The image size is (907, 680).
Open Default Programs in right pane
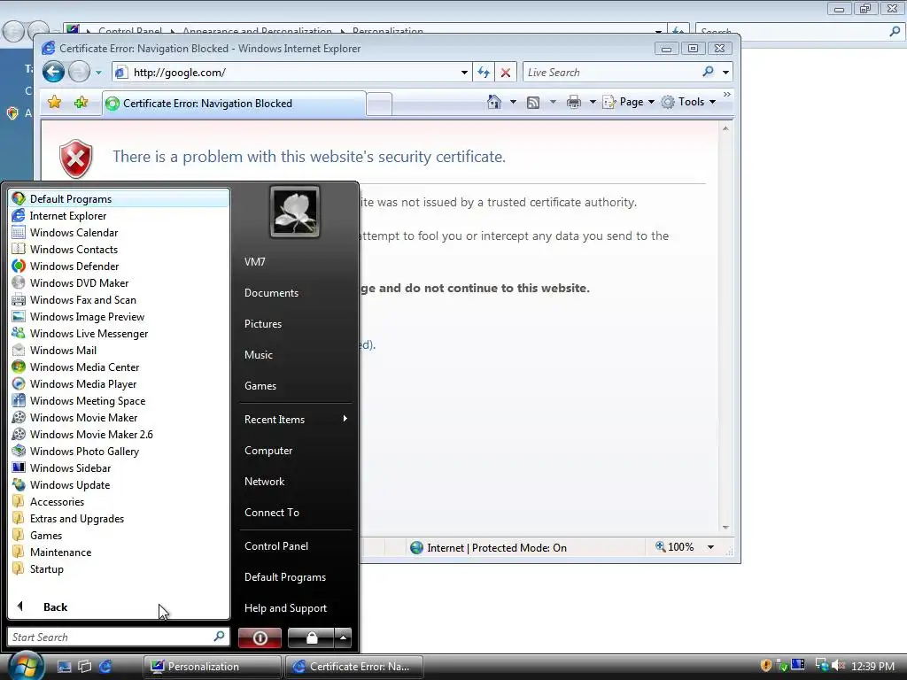click(285, 577)
